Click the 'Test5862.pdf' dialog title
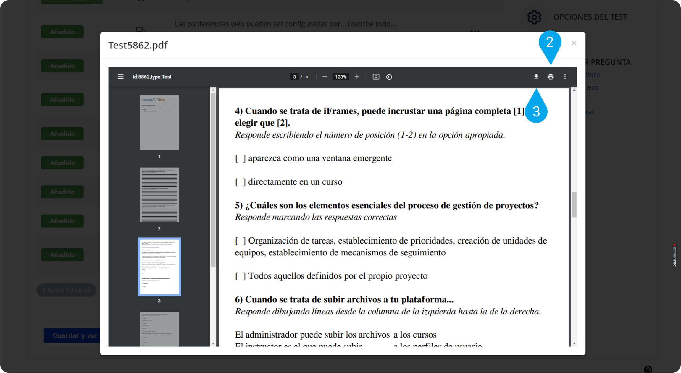This screenshot has height=373, width=681. click(x=138, y=45)
